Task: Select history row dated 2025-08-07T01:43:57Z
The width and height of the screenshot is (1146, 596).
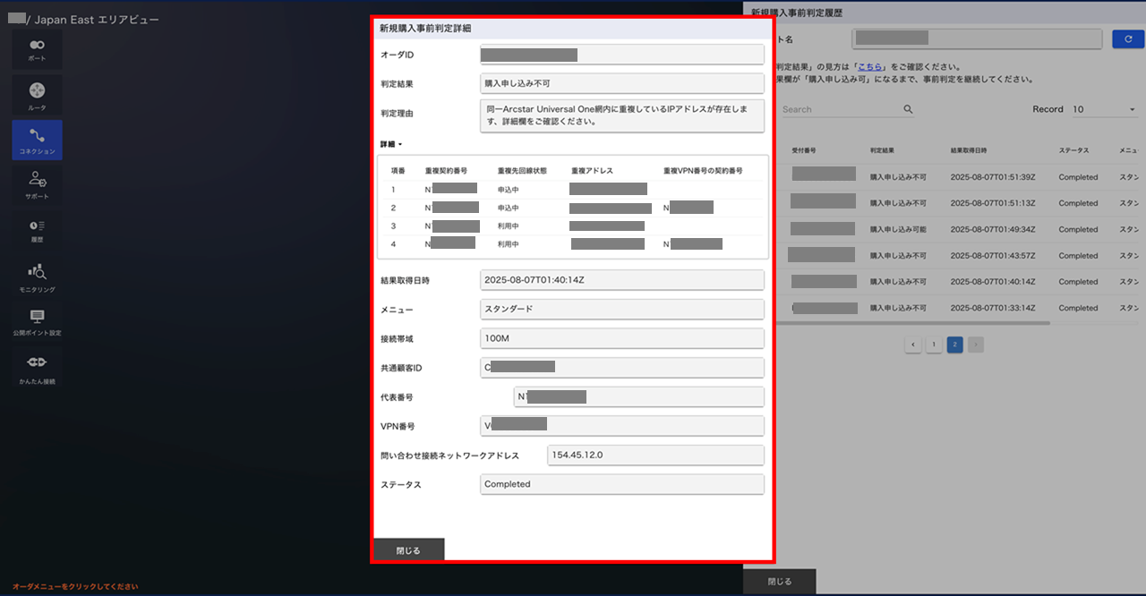Action: (959, 256)
